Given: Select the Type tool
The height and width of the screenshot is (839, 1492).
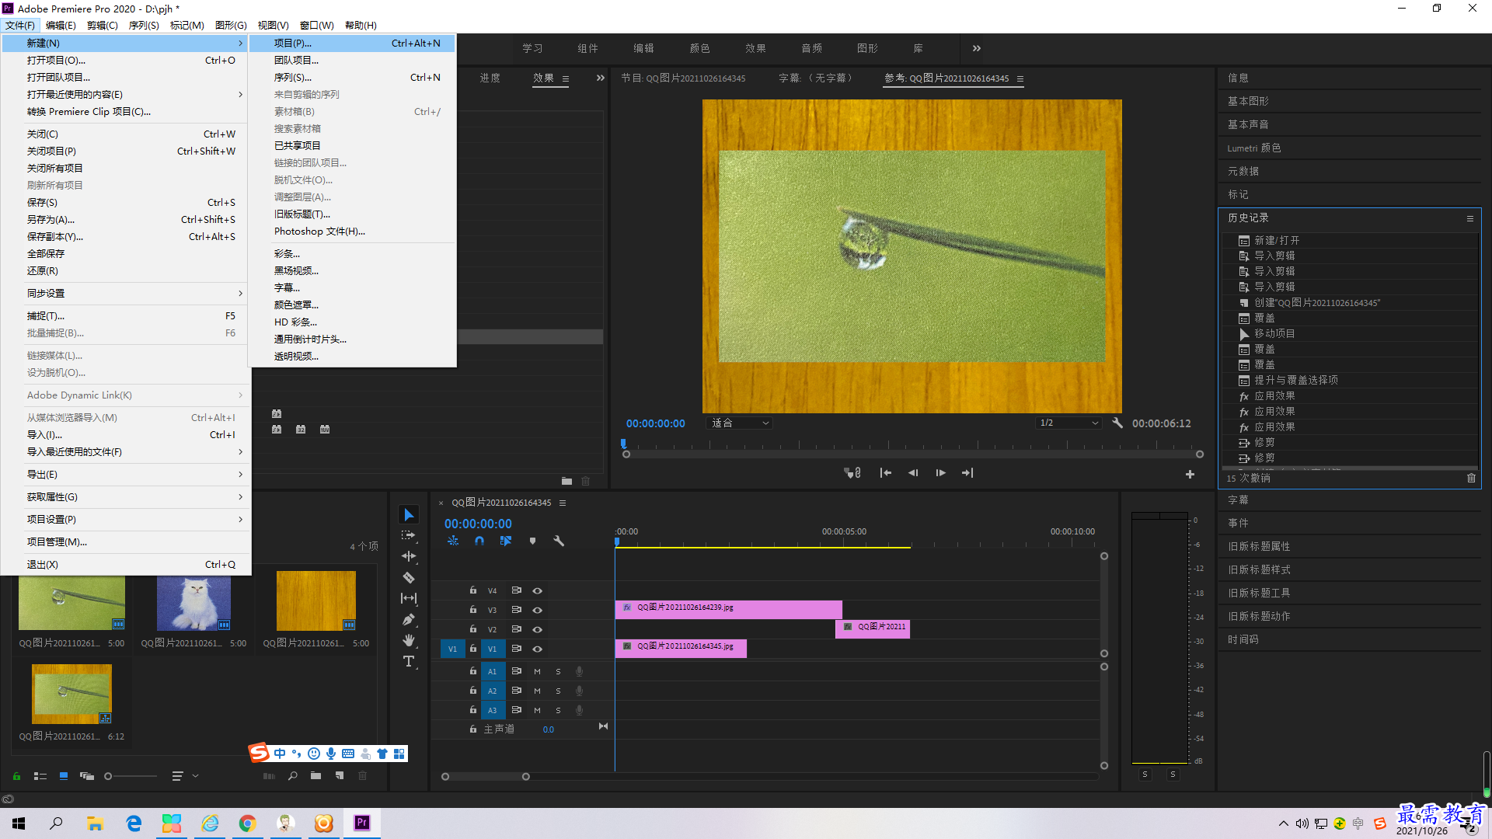Looking at the screenshot, I should pyautogui.click(x=409, y=661).
